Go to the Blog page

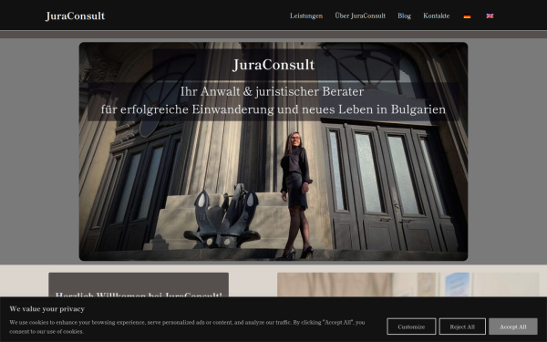[404, 16]
